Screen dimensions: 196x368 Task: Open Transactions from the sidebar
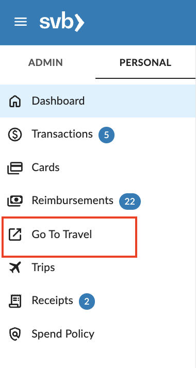98,135
